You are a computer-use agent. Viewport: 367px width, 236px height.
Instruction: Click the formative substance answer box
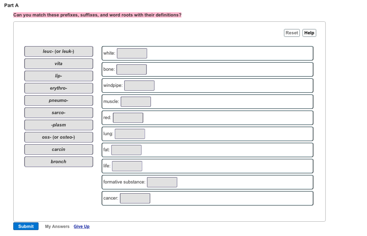[x=162, y=182]
